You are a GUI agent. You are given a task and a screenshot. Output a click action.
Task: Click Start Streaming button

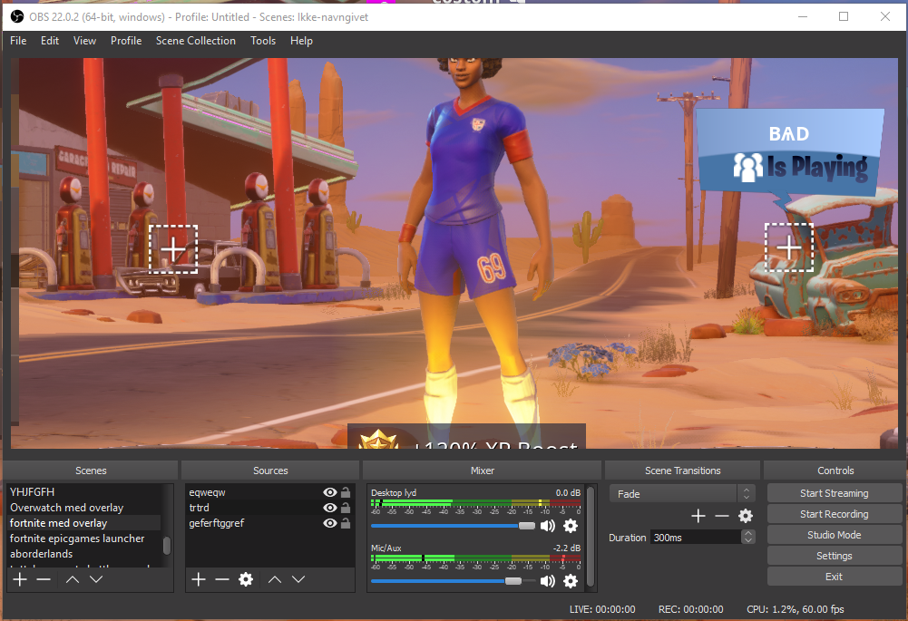coord(834,493)
